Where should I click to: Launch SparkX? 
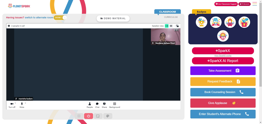tap(223, 51)
